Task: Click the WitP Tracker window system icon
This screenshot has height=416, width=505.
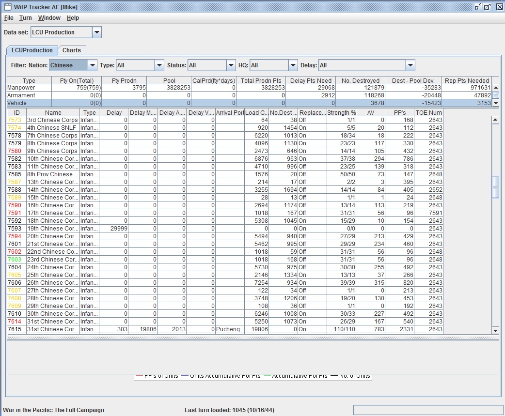Action: 8,7
